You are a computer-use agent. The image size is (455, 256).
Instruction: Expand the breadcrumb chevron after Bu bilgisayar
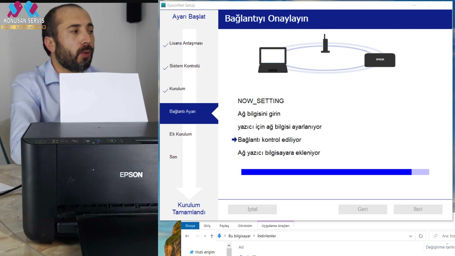254,236
